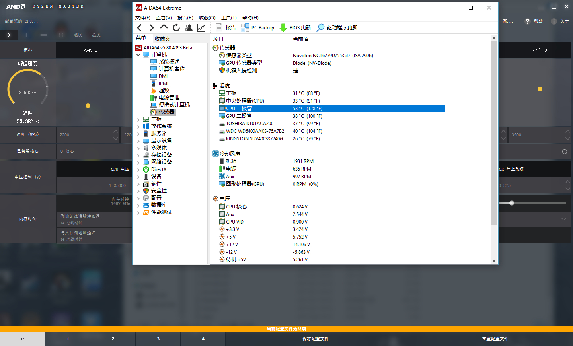Click the 项目 column header
This screenshot has width=573, height=346.
click(251, 39)
